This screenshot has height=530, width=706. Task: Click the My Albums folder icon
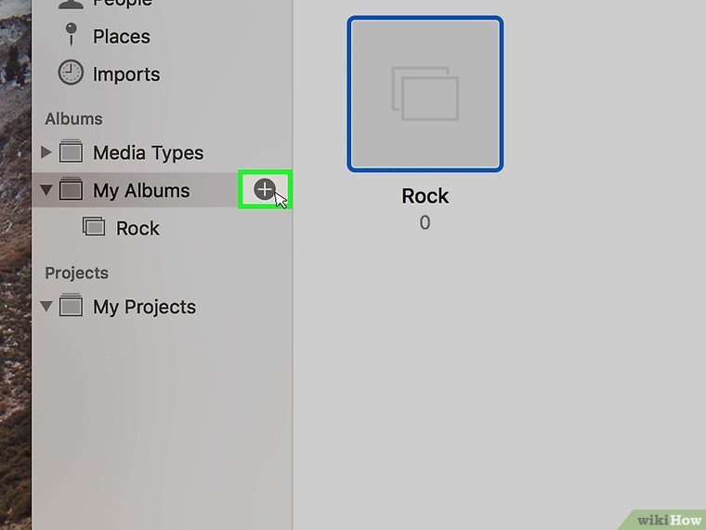(x=71, y=190)
